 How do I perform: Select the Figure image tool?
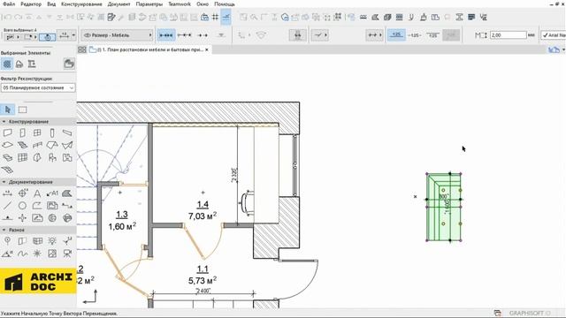point(52,254)
